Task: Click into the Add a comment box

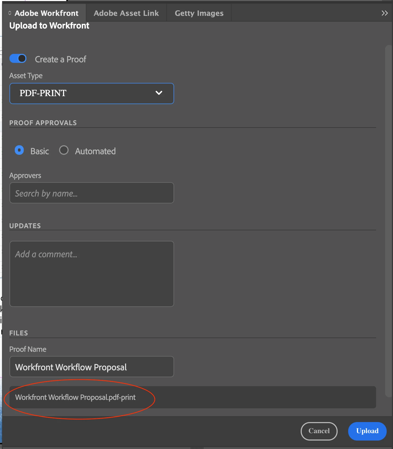Action: tap(92, 274)
